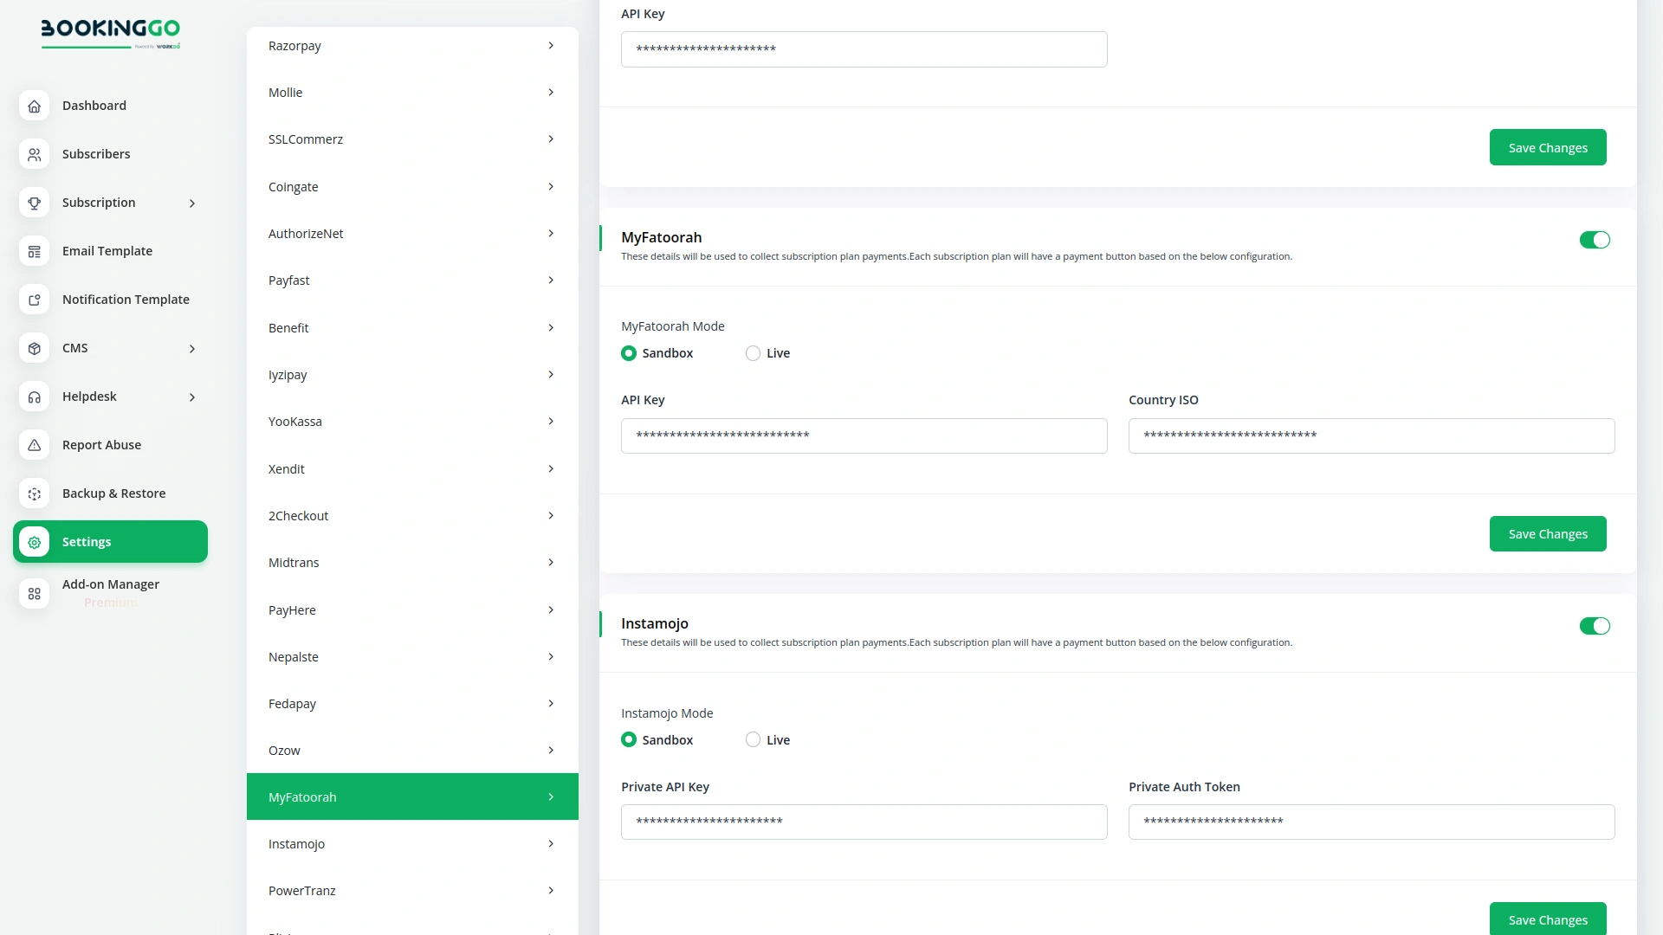This screenshot has width=1663, height=935.
Task: Click the Country ISO input field
Action: point(1370,435)
